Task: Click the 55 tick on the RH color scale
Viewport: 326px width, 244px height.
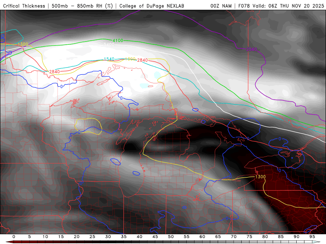Action: click(x=187, y=237)
